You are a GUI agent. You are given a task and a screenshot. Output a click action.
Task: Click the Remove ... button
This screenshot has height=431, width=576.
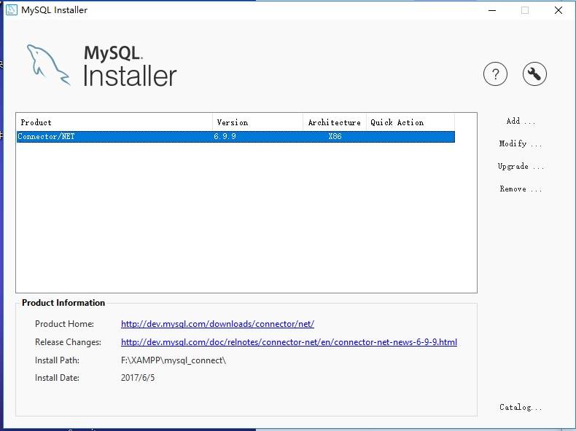tap(521, 189)
